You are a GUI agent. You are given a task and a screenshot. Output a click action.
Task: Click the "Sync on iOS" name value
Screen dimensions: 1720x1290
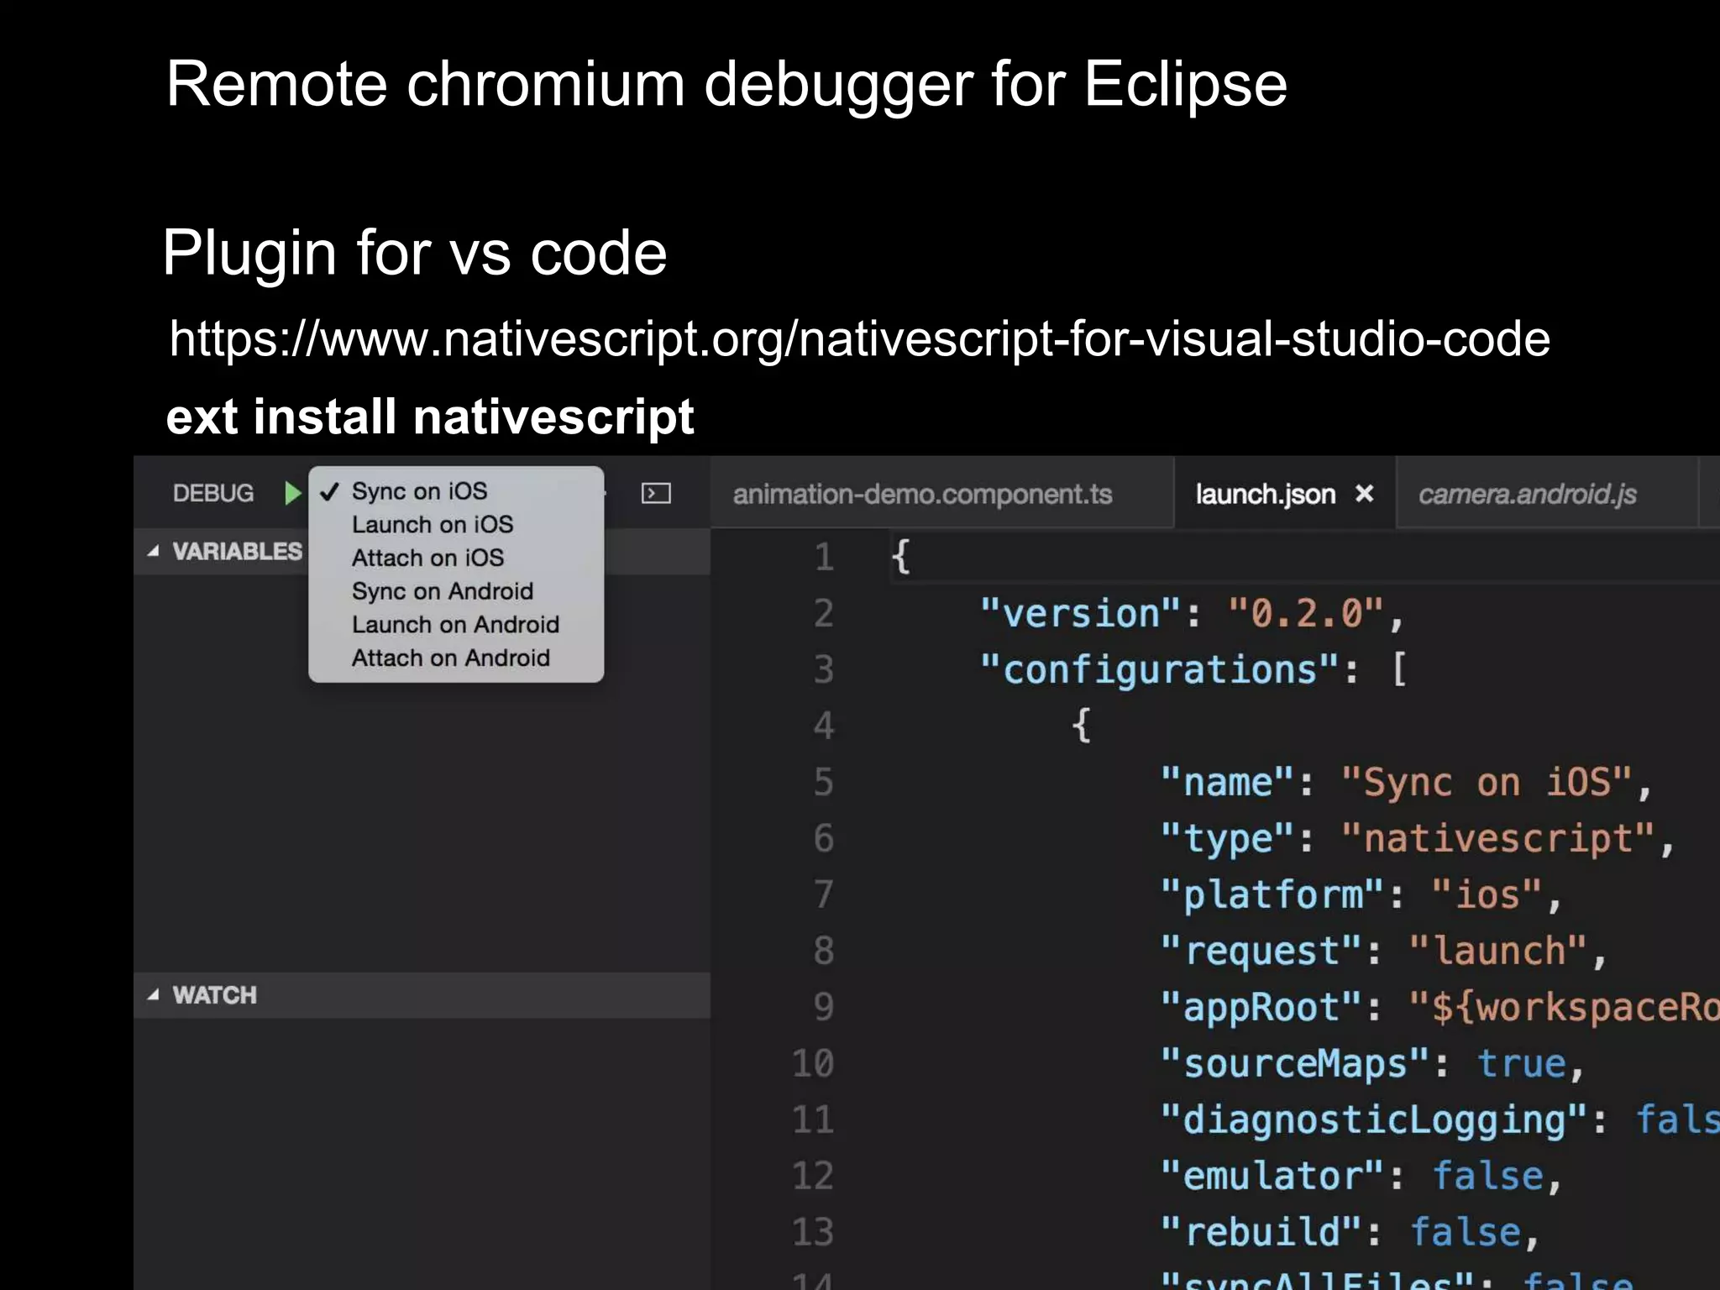click(1487, 783)
